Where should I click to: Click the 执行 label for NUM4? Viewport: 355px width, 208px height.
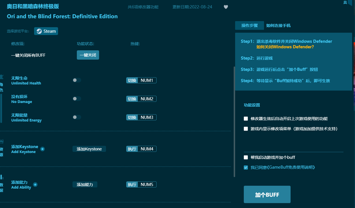(132, 149)
